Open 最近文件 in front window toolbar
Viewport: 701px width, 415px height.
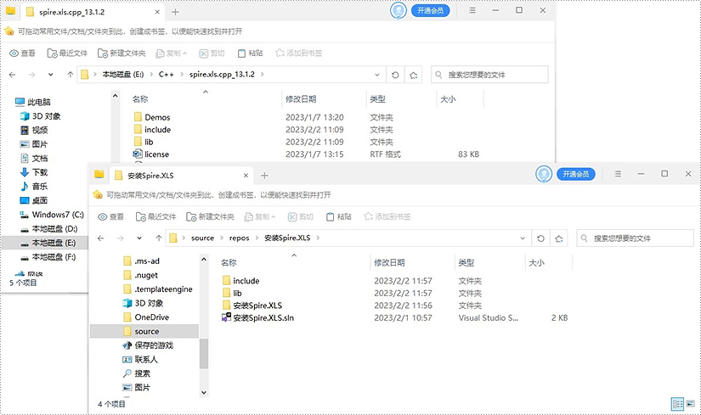pyautogui.click(x=156, y=216)
